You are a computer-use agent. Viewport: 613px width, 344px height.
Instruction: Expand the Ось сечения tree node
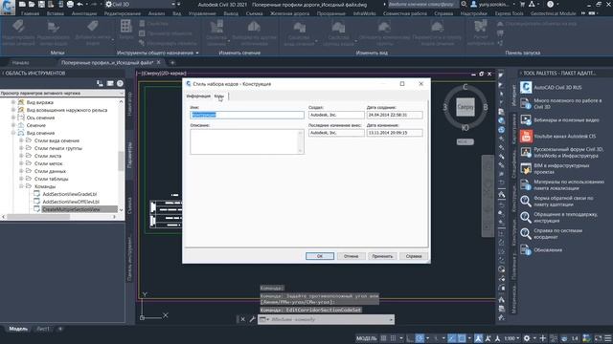point(13,118)
